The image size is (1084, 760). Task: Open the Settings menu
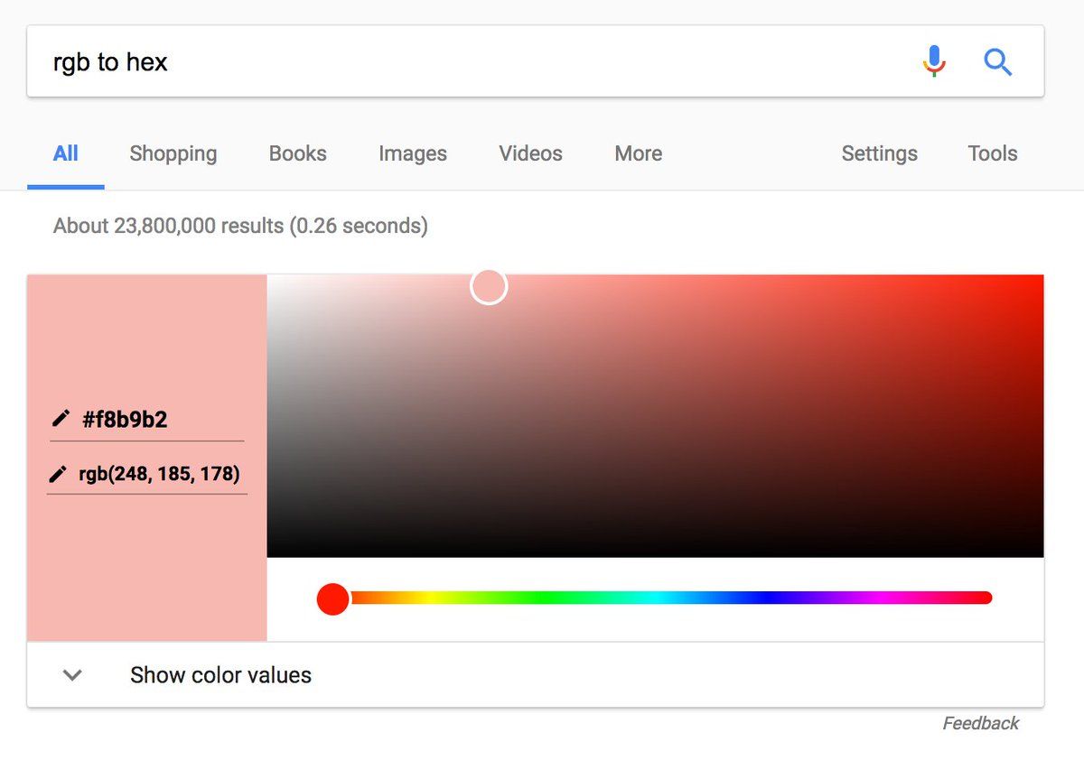879,153
